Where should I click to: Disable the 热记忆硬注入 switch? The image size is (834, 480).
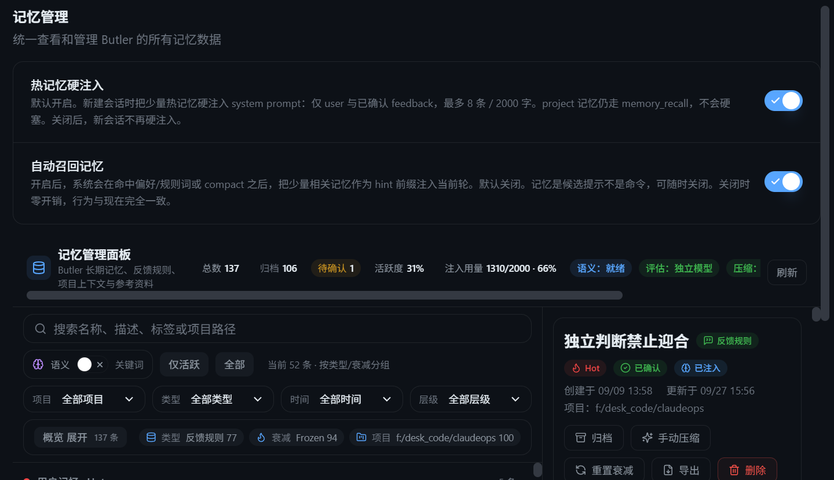pyautogui.click(x=784, y=101)
